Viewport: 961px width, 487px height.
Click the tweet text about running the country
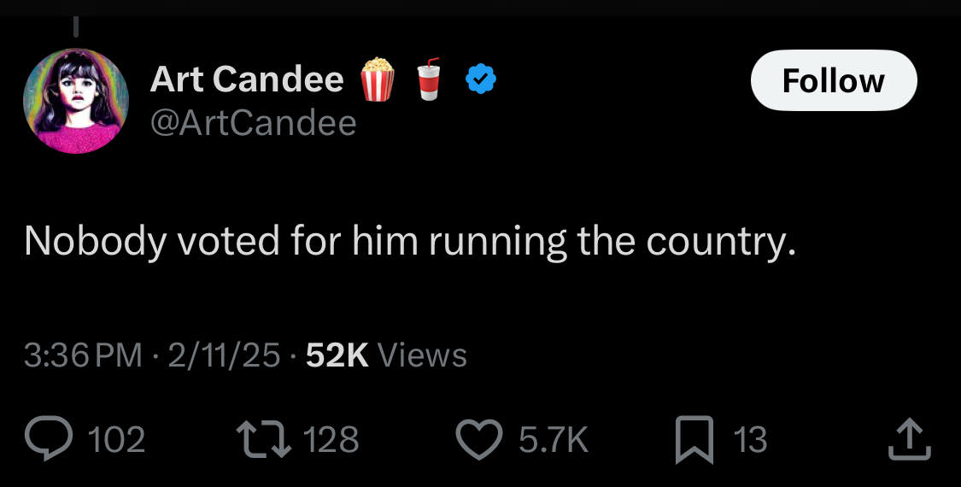pos(410,242)
